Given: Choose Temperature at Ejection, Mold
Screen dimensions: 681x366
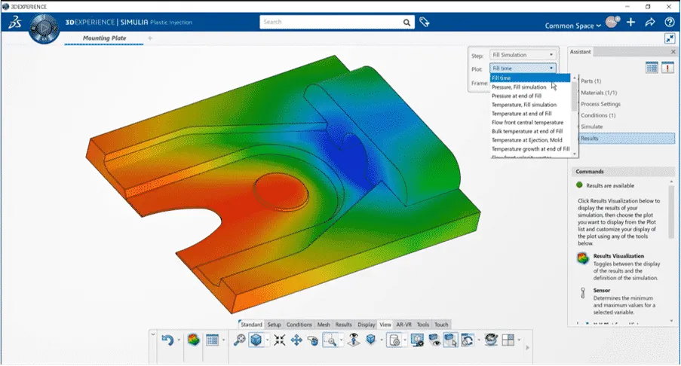Looking at the screenshot, I should click(x=527, y=141).
